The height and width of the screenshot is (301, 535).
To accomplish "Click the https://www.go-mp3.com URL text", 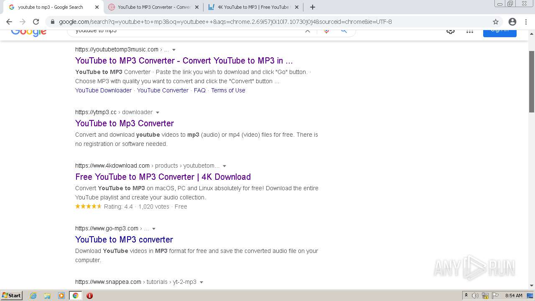I will pos(107,228).
